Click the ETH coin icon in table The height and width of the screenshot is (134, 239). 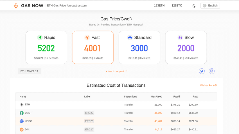(22, 105)
